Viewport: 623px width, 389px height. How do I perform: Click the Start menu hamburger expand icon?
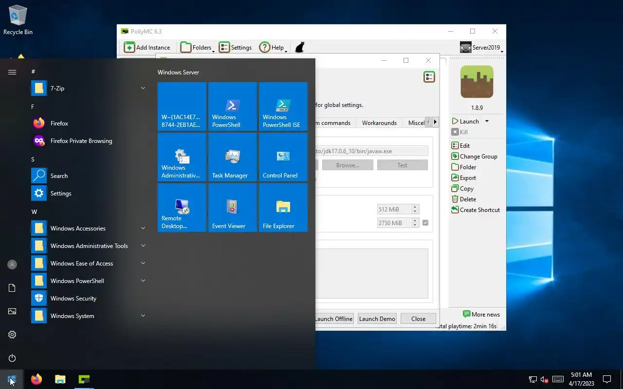(x=12, y=72)
